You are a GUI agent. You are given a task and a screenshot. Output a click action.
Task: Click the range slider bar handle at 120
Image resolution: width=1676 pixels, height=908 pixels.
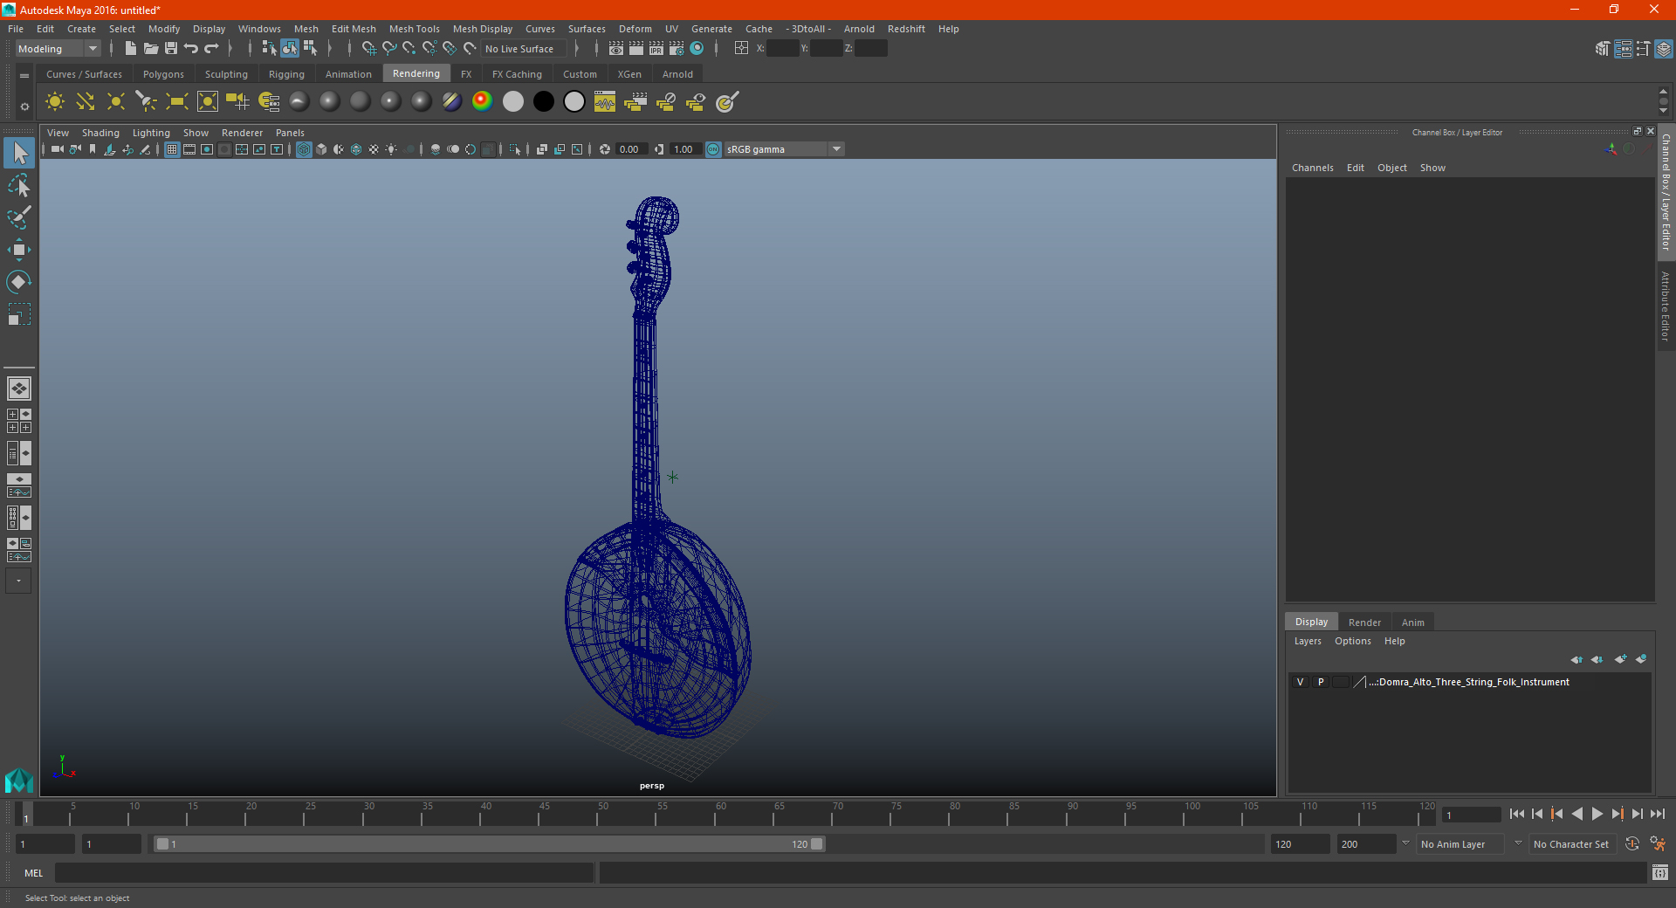[817, 844]
